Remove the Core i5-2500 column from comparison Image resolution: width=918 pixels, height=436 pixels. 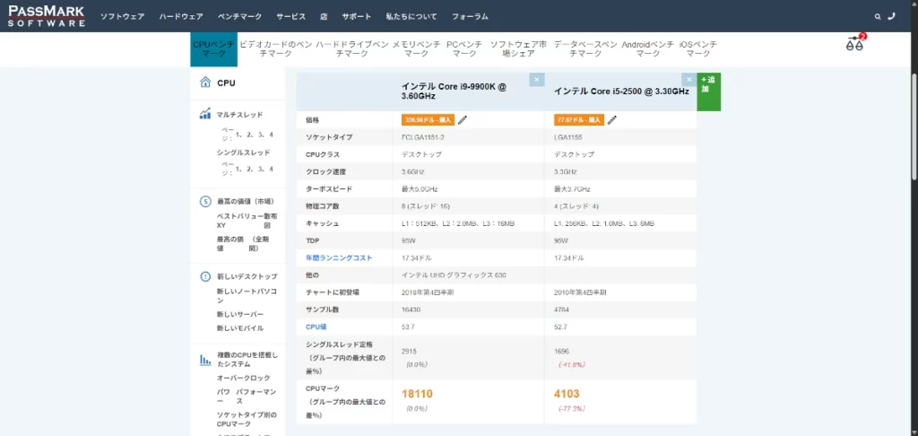tap(688, 80)
